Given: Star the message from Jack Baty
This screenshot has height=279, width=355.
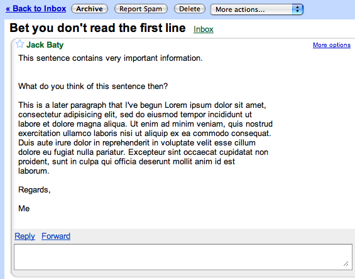Looking at the screenshot, I should [19, 44].
